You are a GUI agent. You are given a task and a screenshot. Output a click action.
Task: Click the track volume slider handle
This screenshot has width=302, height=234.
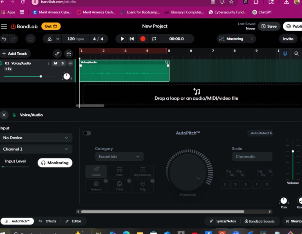(40, 76)
